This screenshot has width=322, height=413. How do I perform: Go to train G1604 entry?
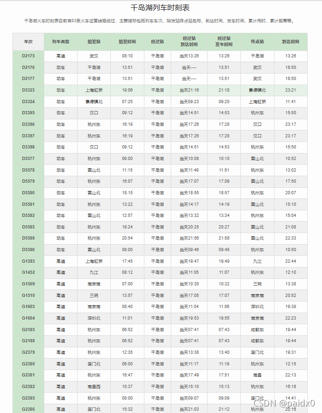[28, 318]
